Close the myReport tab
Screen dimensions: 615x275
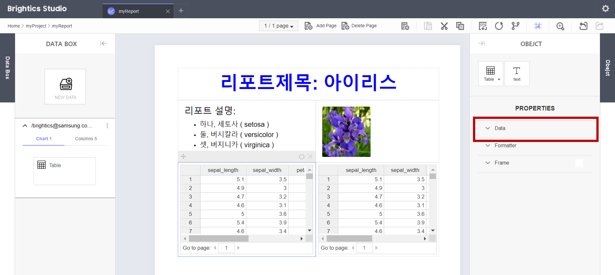168,11
